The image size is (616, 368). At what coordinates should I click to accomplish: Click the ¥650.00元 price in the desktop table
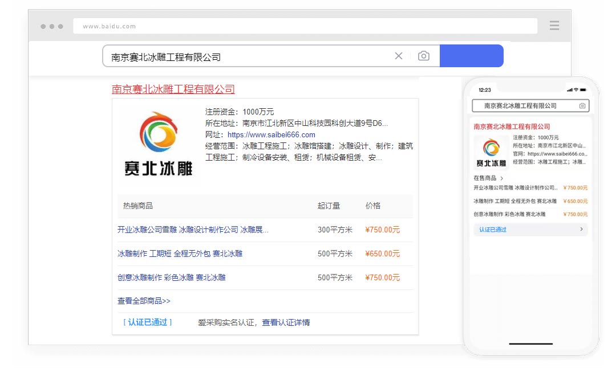(x=382, y=253)
